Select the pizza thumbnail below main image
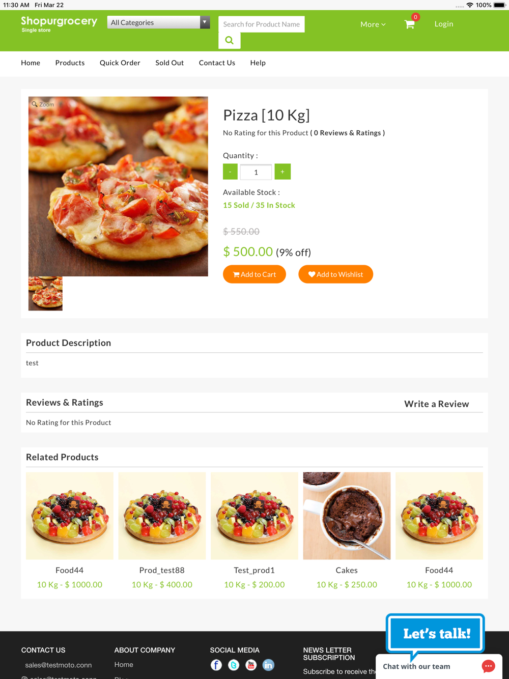 [x=45, y=294]
